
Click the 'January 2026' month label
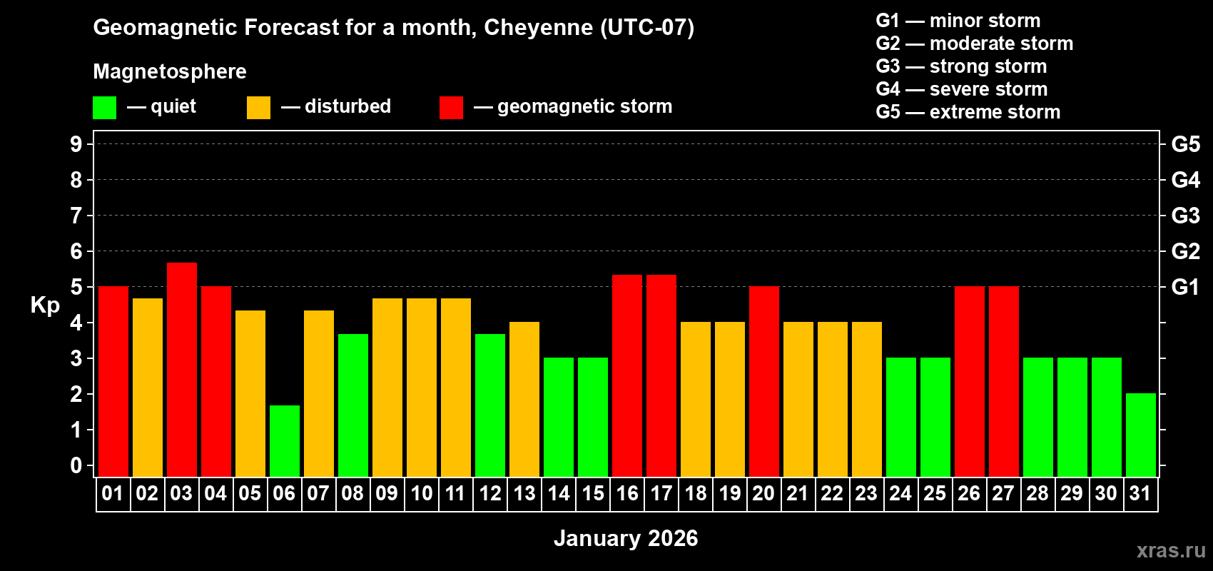point(626,538)
